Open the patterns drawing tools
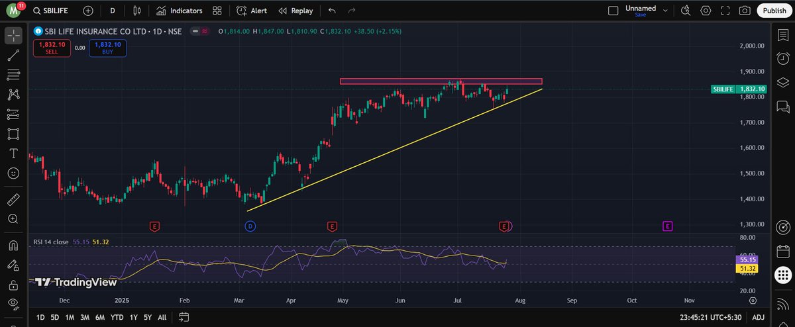The width and height of the screenshot is (795, 327). (x=13, y=95)
